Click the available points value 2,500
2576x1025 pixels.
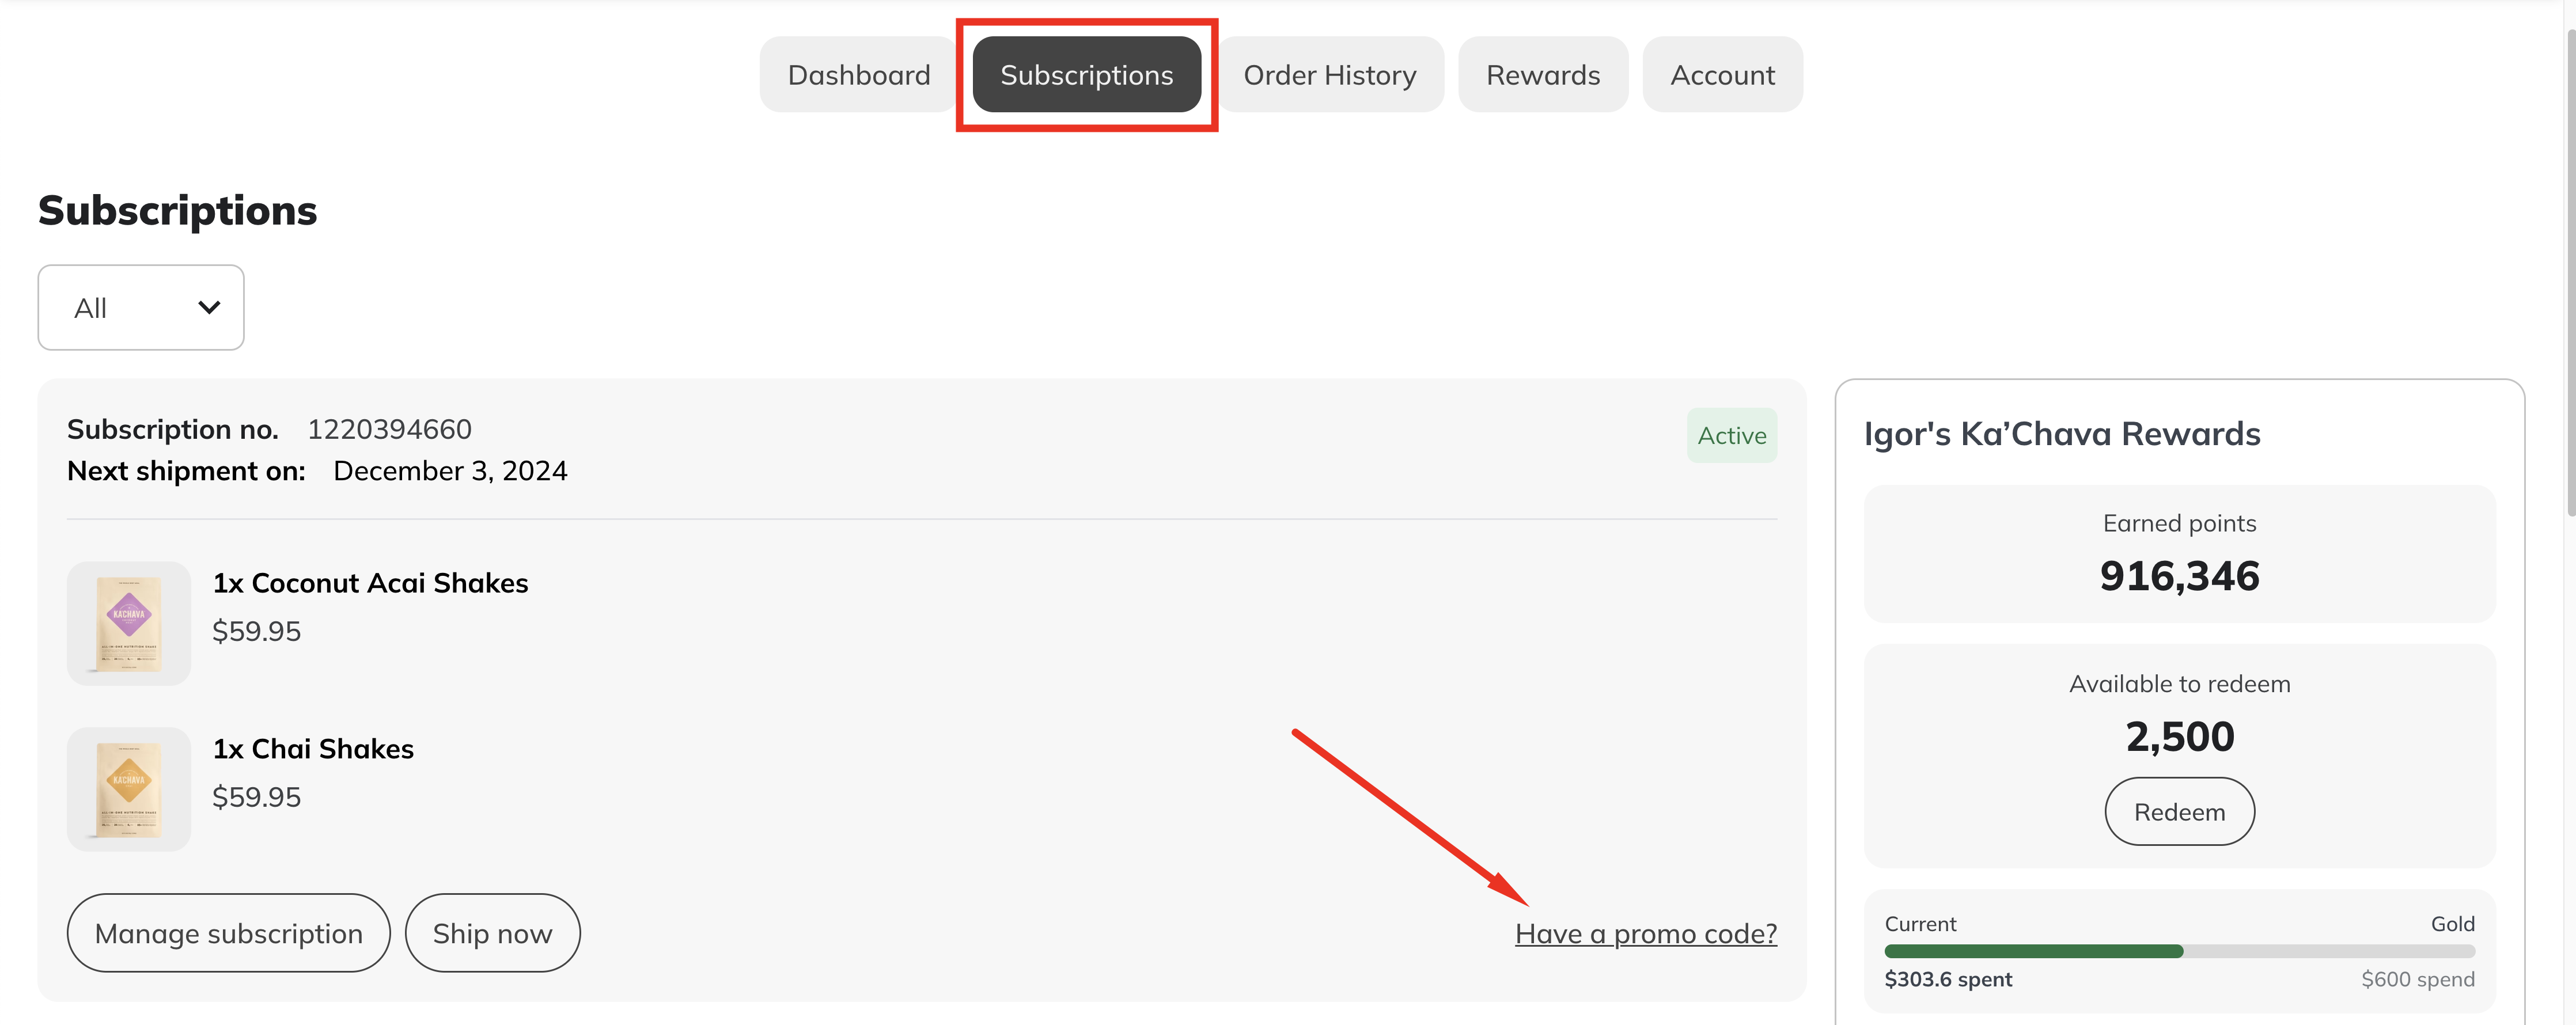[2179, 737]
